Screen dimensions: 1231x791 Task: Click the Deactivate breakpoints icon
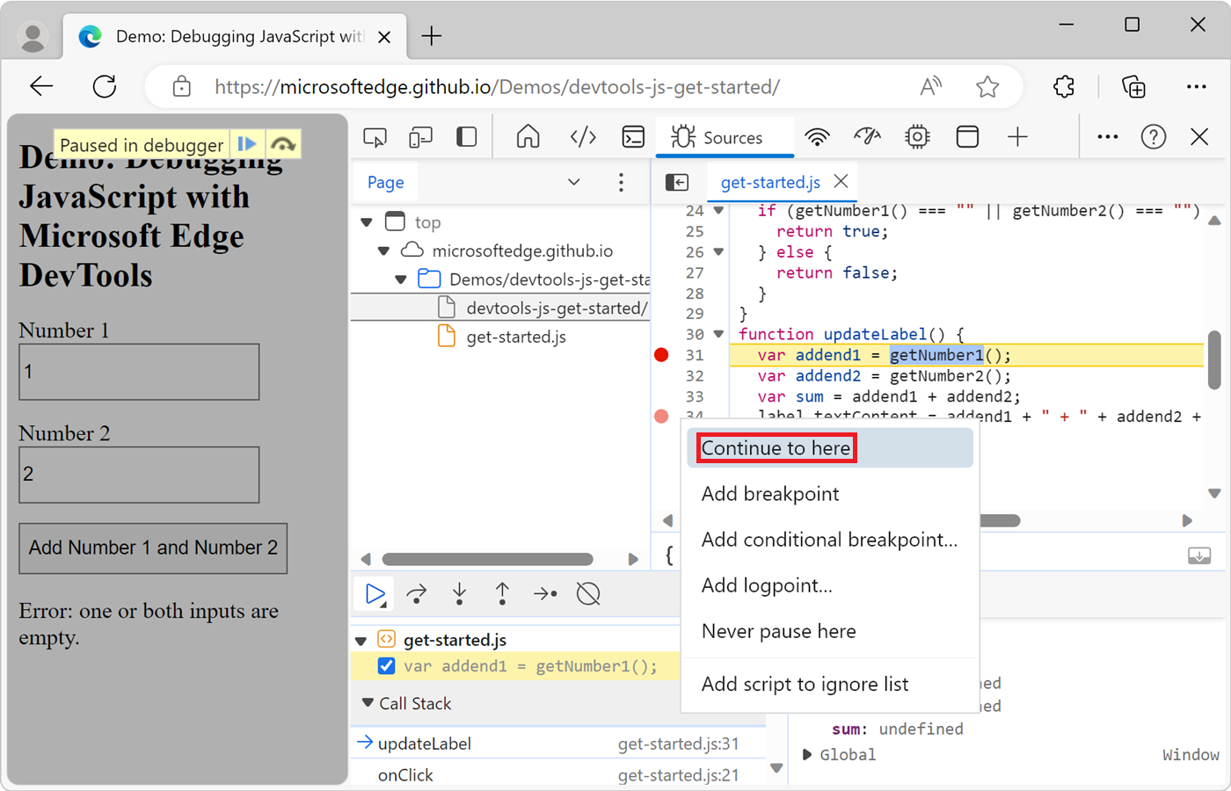click(588, 595)
